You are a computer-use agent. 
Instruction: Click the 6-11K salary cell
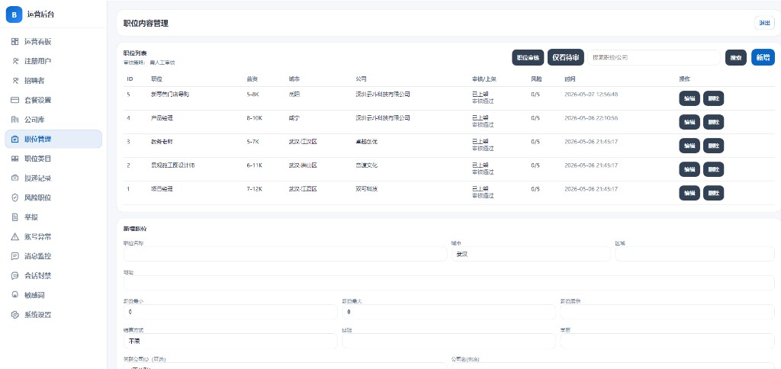pyautogui.click(x=256, y=165)
